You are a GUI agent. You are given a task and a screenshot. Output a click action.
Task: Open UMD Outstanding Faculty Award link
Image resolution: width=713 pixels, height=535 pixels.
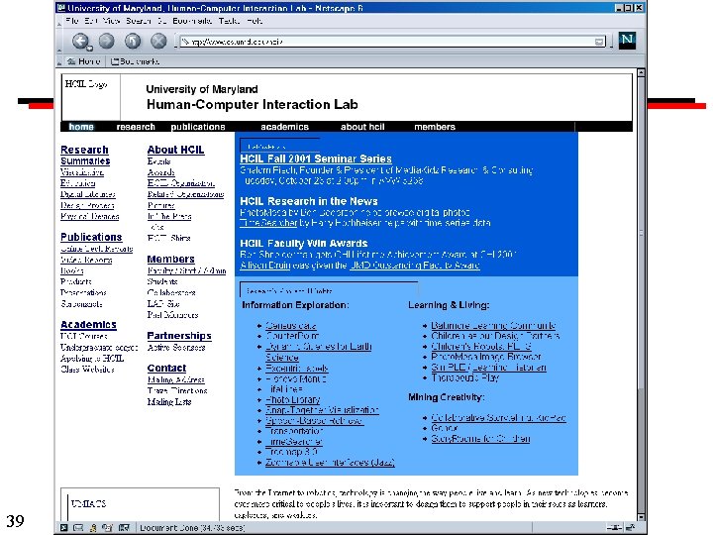click(x=414, y=266)
